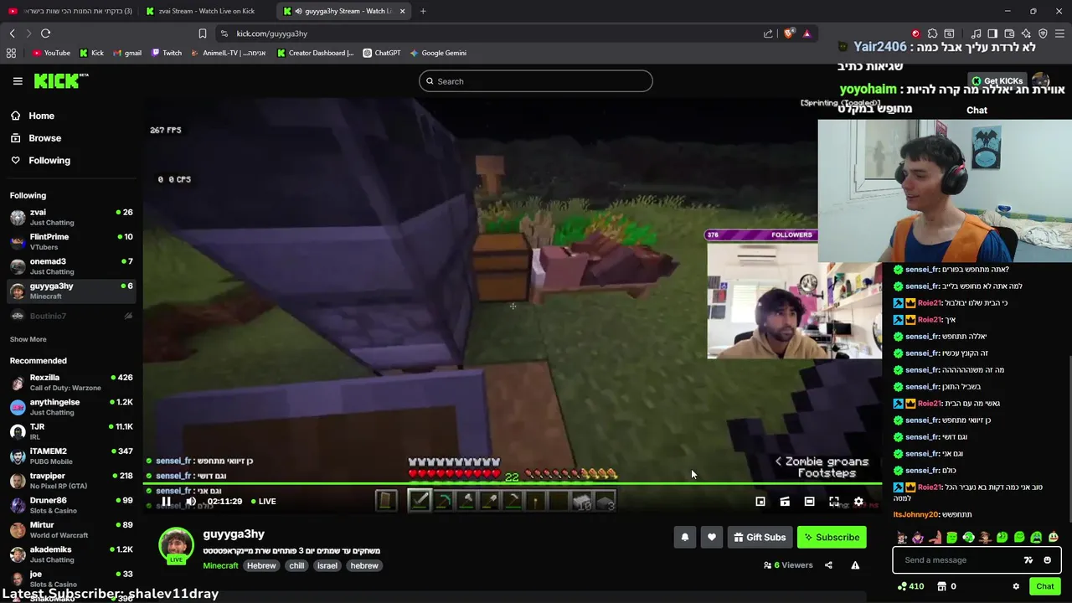
Task: Open the Creator Dashboard bookmark
Action: [x=315, y=53]
